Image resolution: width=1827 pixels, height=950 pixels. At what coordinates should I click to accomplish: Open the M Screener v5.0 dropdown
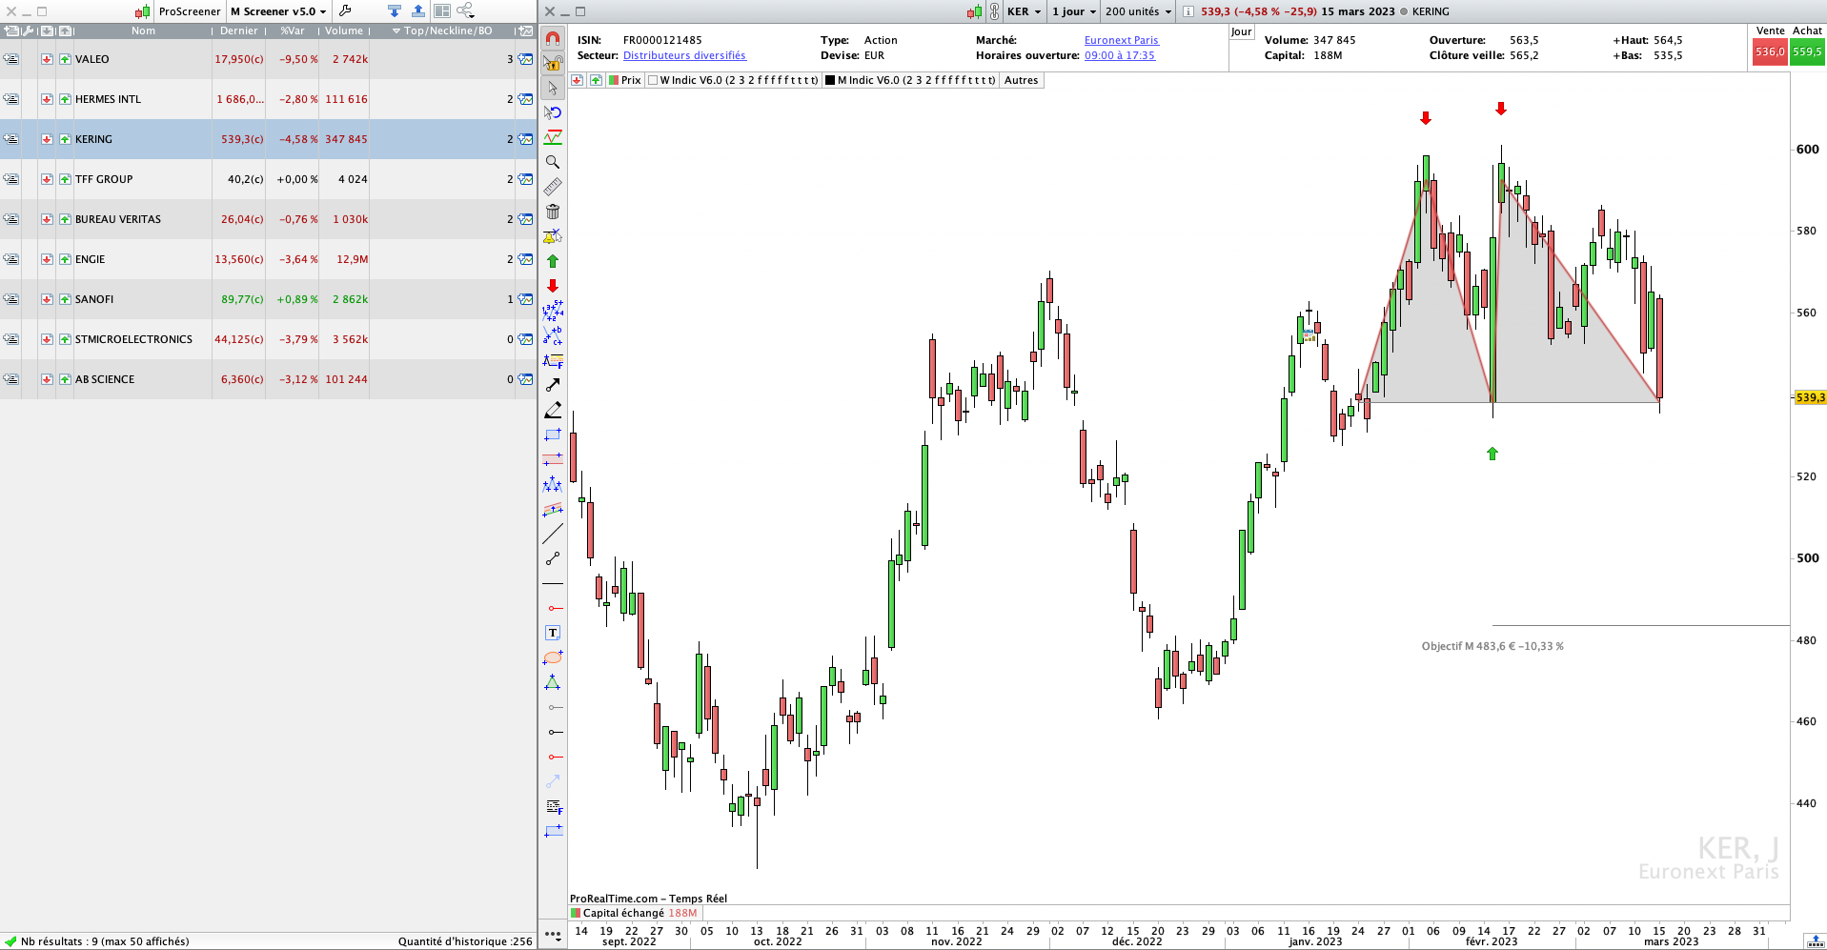coord(278,11)
